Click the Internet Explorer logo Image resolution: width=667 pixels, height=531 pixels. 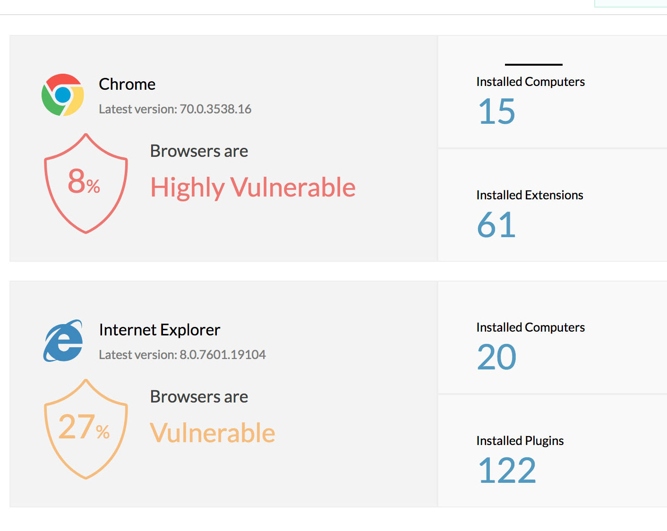[63, 341]
